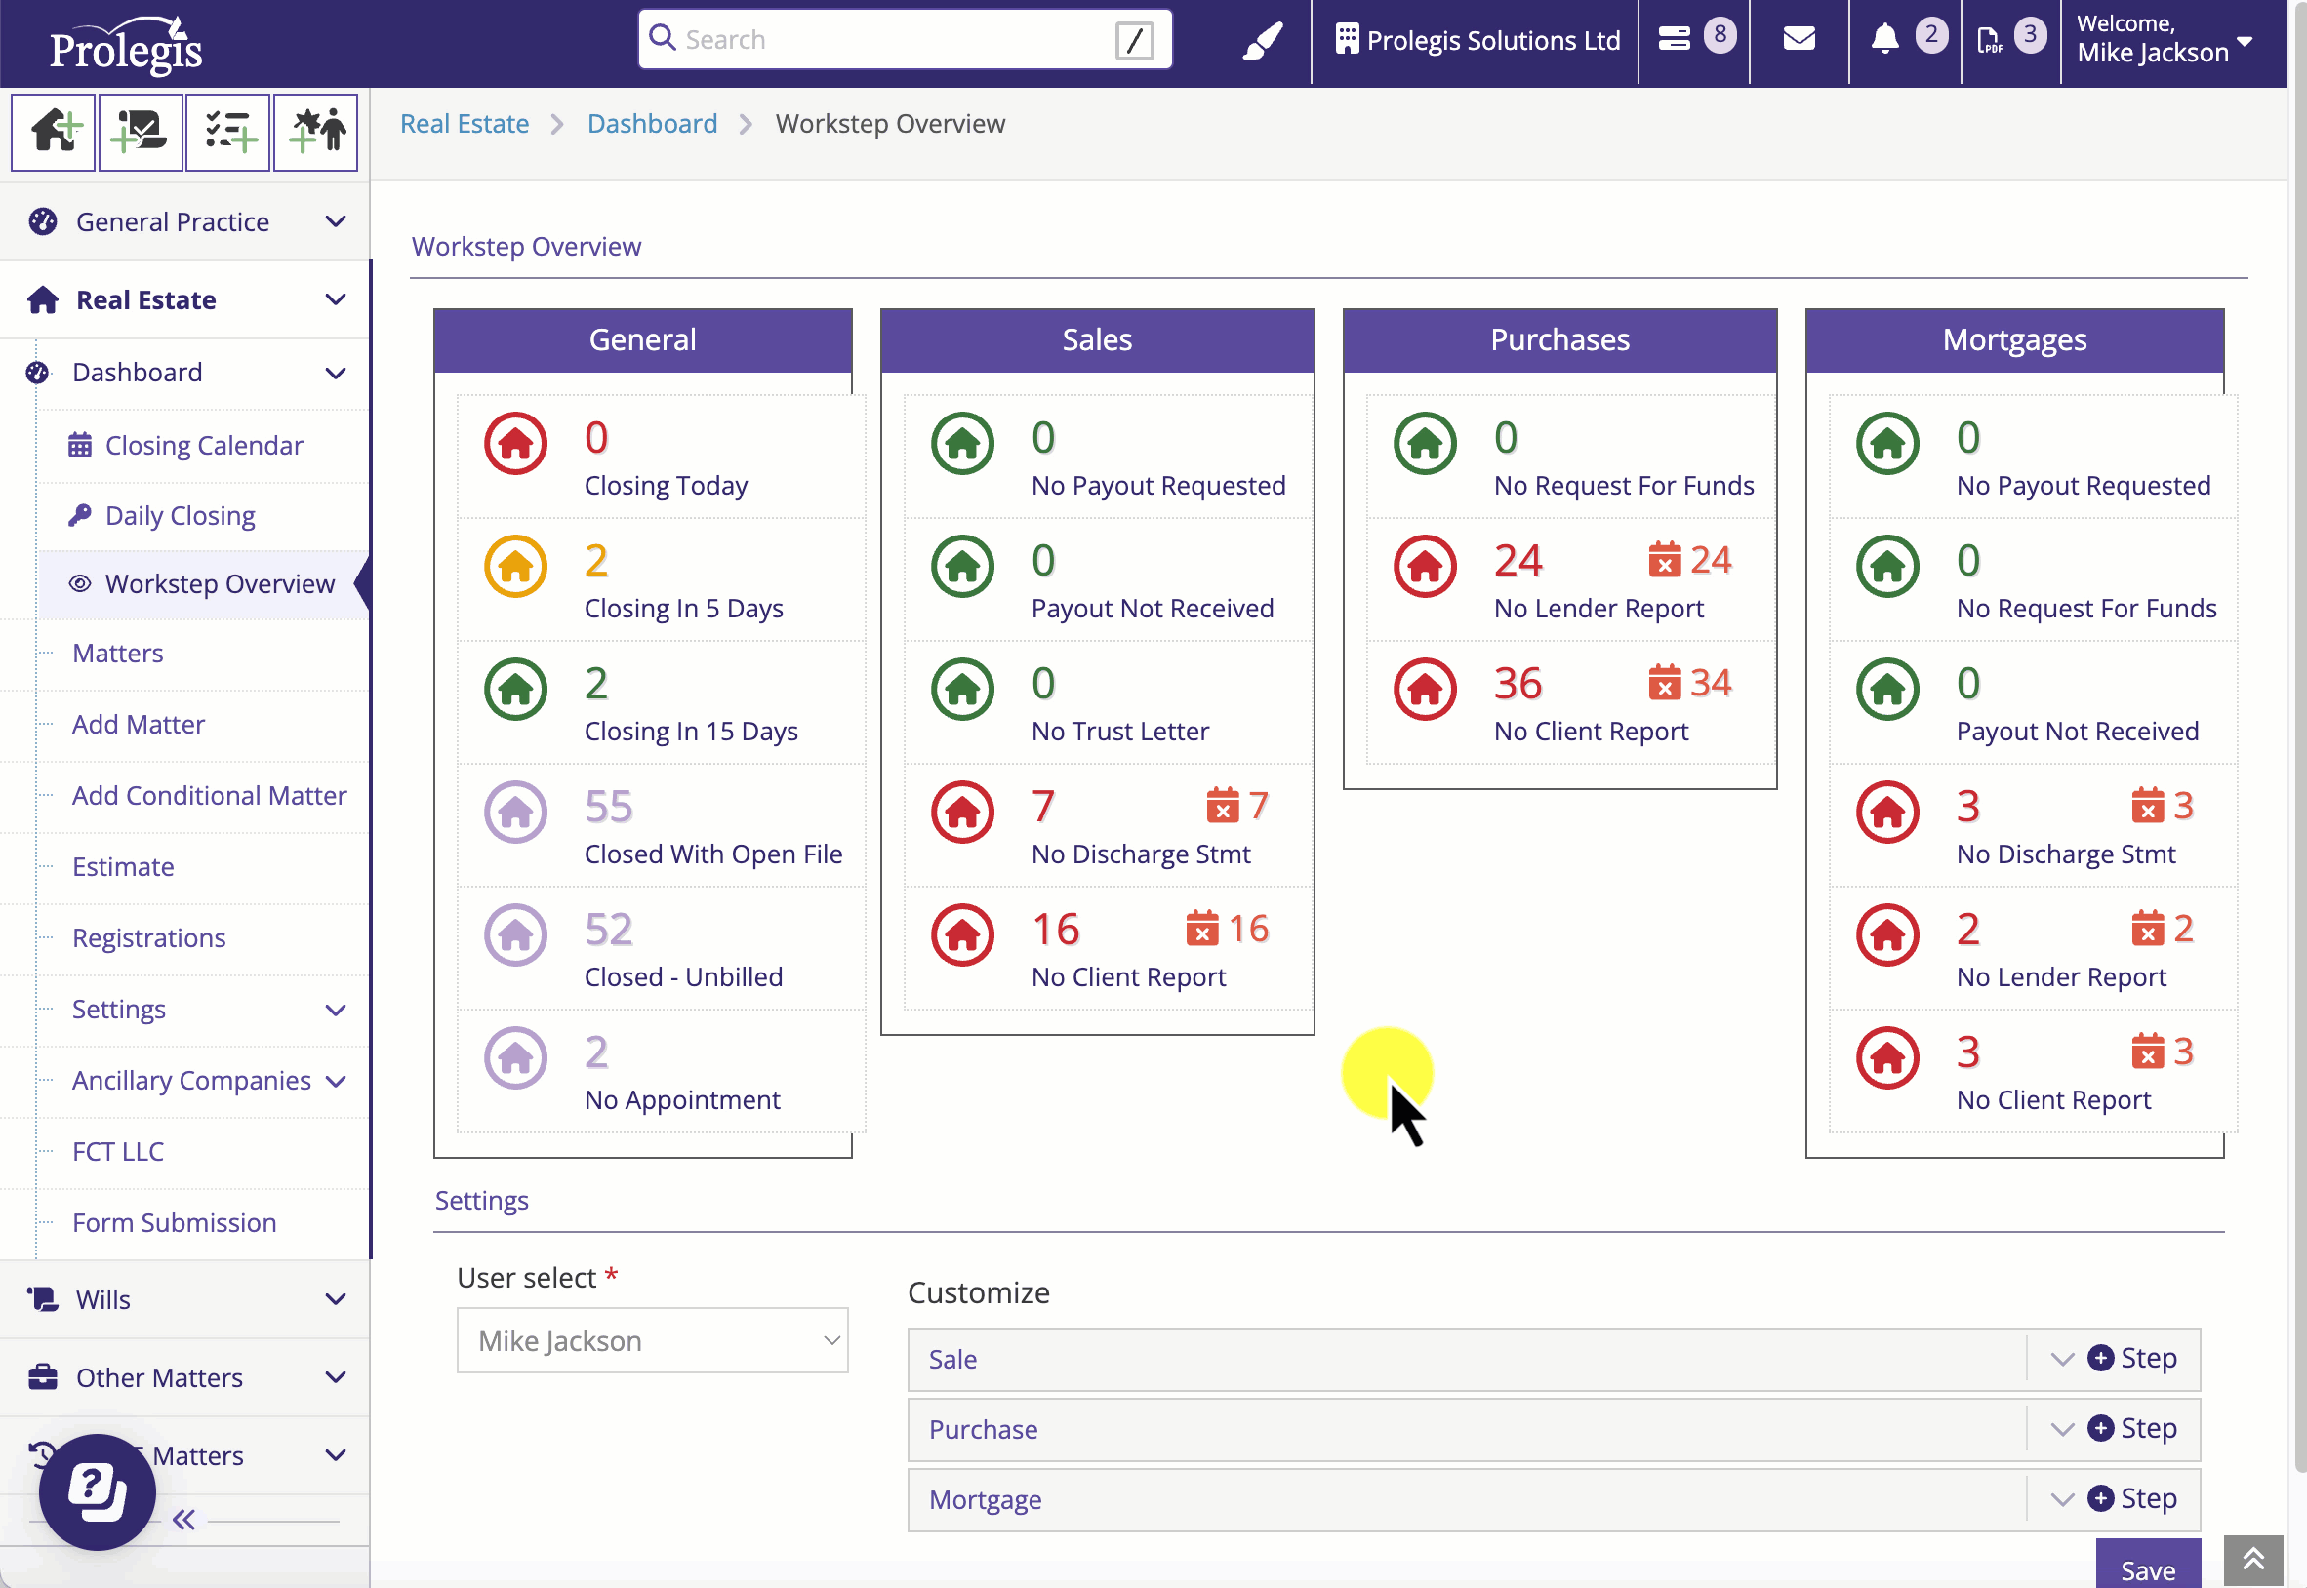Open the envelope messages icon
Screen dimensions: 2307x1588
point(1799,40)
